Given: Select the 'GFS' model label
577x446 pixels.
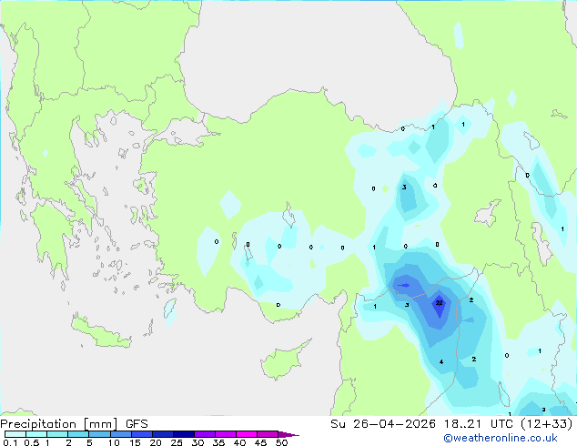Looking at the screenshot, I should click(137, 424).
